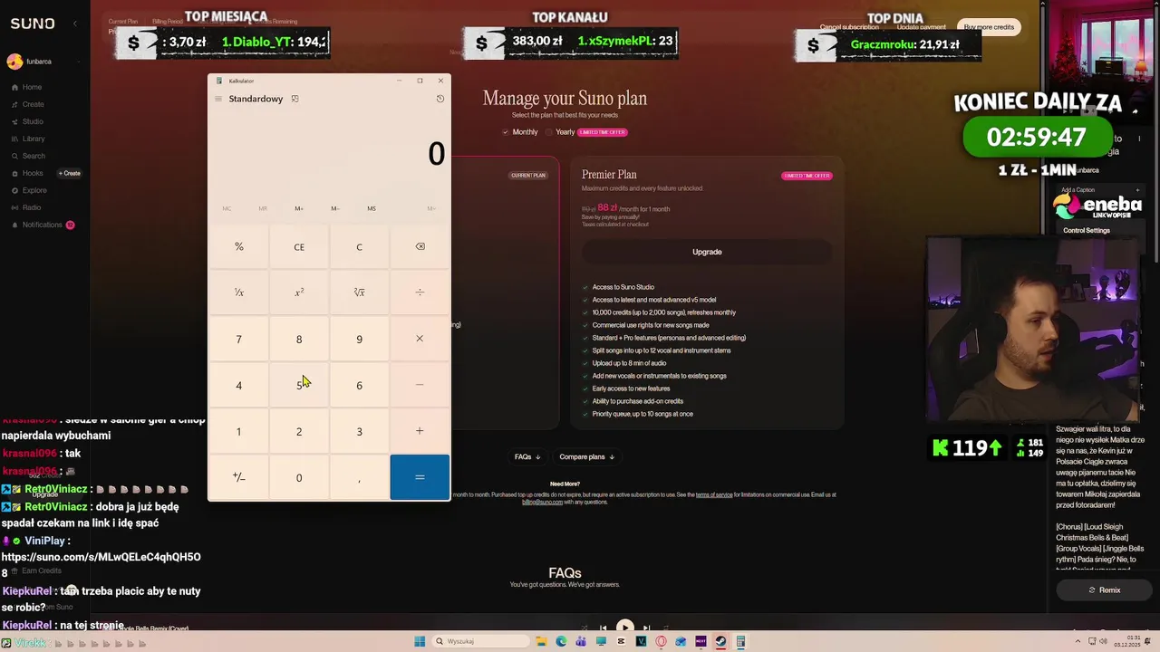Click digit 9 on calculator
This screenshot has width=1160, height=652.
(359, 339)
